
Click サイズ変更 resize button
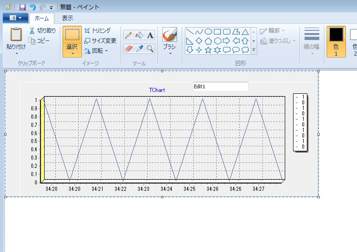(100, 41)
